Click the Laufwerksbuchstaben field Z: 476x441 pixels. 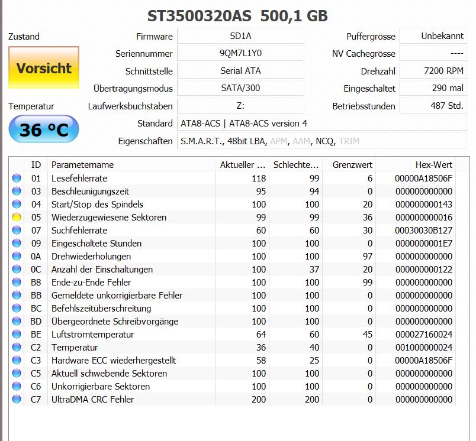240,106
